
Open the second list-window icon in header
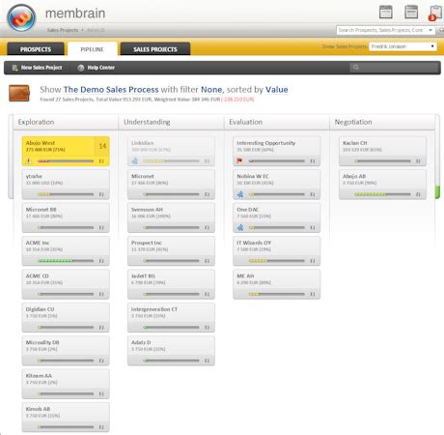(x=411, y=12)
